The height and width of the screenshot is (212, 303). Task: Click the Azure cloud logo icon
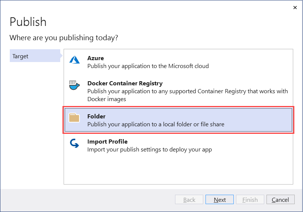75,60
